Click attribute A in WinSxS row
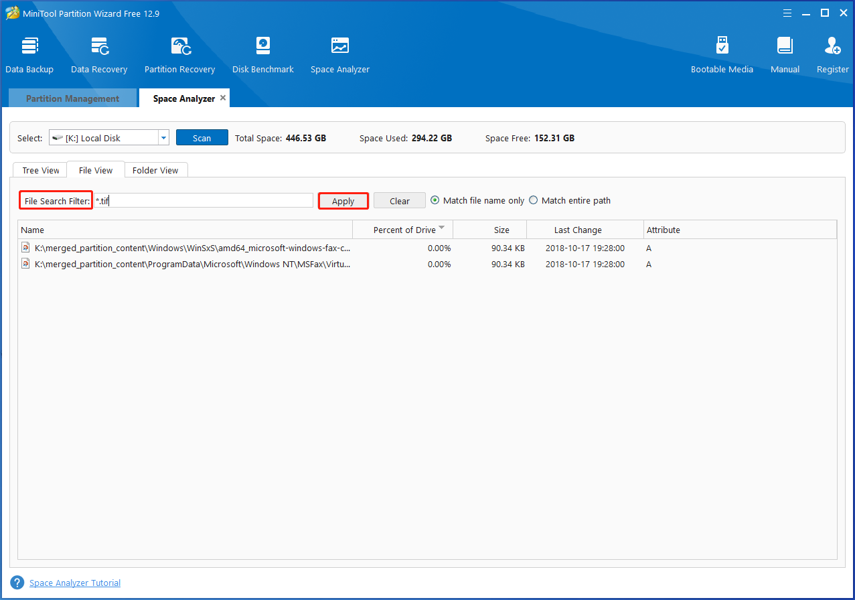This screenshot has height=600, width=855. click(649, 248)
